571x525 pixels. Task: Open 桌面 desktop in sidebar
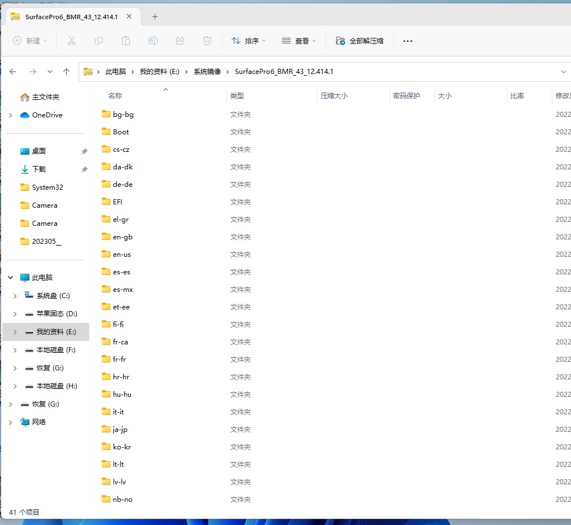pyautogui.click(x=33, y=151)
